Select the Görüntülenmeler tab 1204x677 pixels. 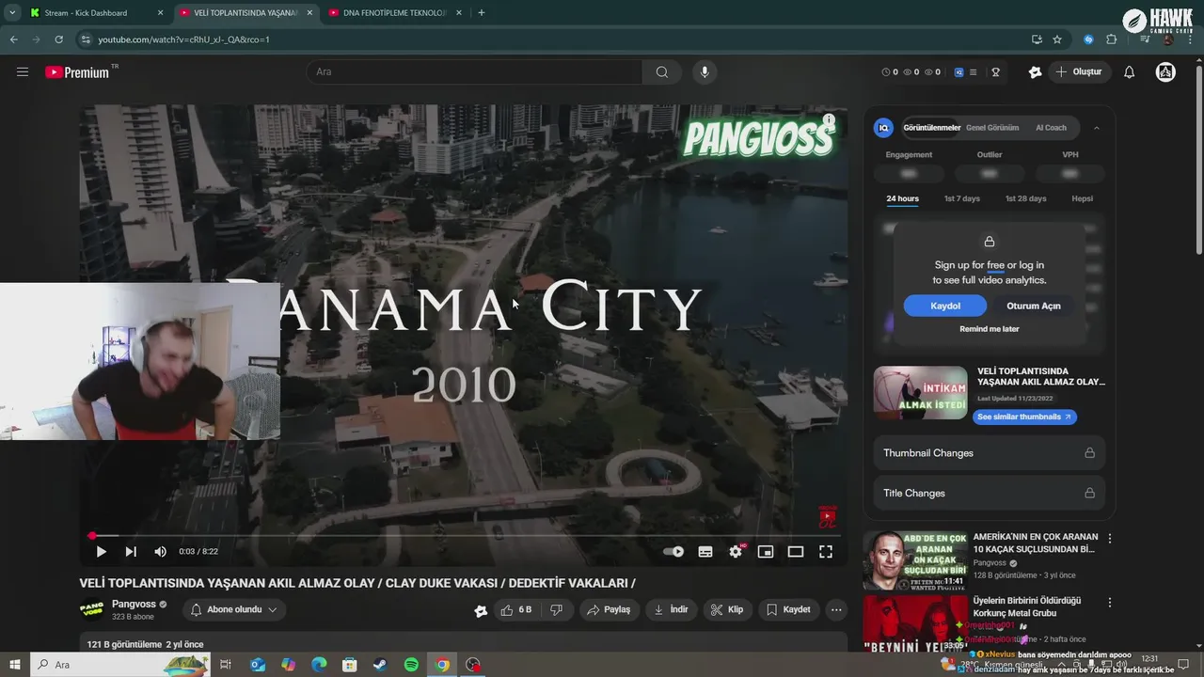[931, 128]
